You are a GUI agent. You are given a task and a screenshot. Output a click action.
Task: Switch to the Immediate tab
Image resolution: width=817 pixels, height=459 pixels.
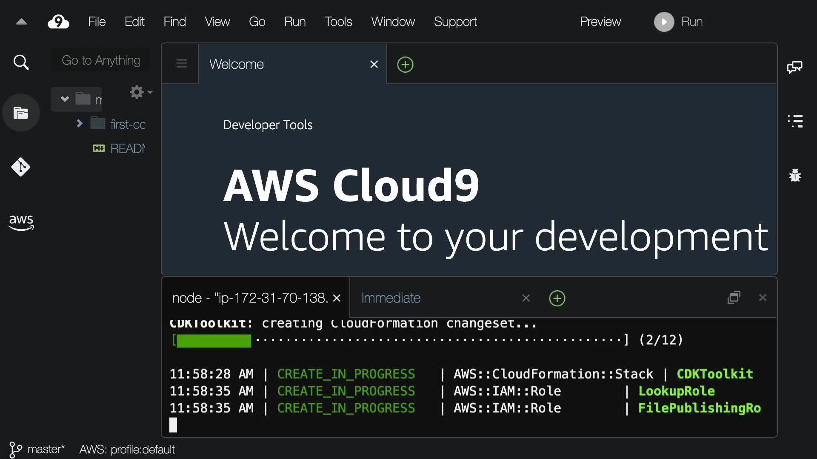click(391, 298)
